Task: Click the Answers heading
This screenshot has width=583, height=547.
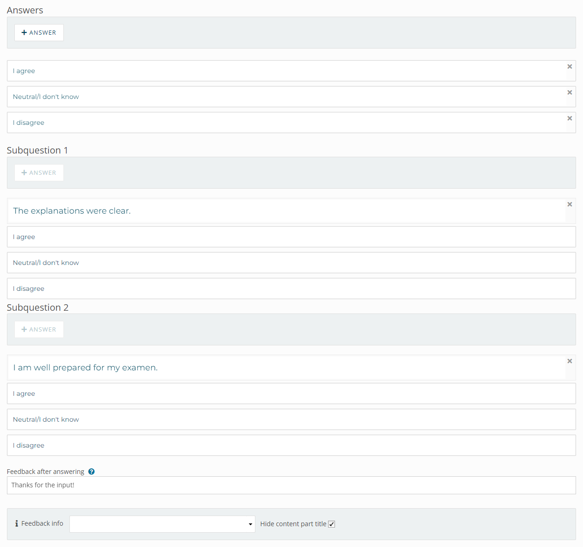Action: click(25, 10)
